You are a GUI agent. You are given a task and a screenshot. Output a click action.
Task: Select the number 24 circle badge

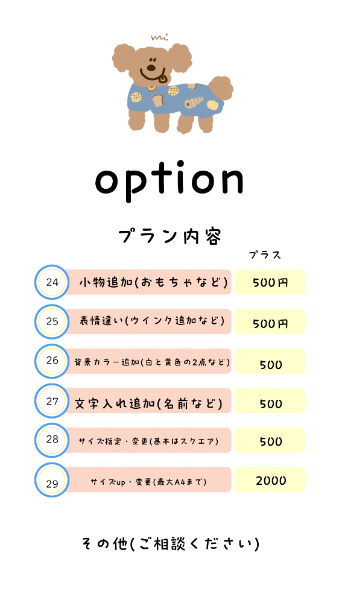click(x=52, y=282)
